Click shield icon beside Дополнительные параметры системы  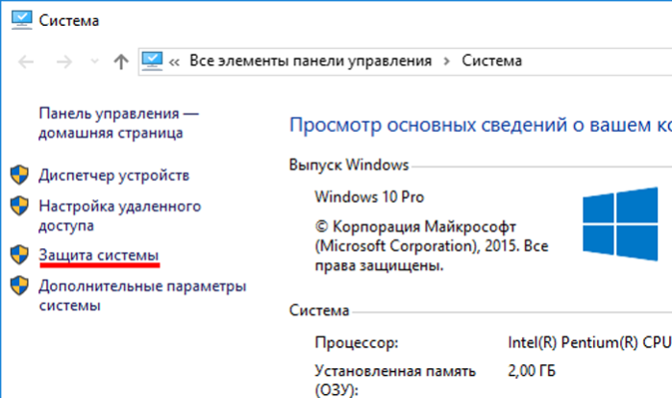19,286
